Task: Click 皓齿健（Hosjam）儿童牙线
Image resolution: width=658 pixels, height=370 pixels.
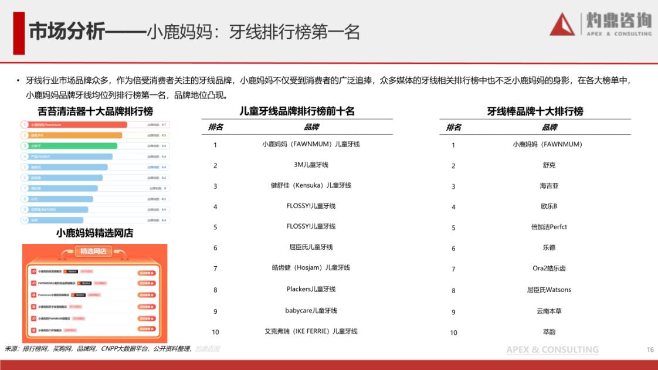Action: pyautogui.click(x=311, y=267)
